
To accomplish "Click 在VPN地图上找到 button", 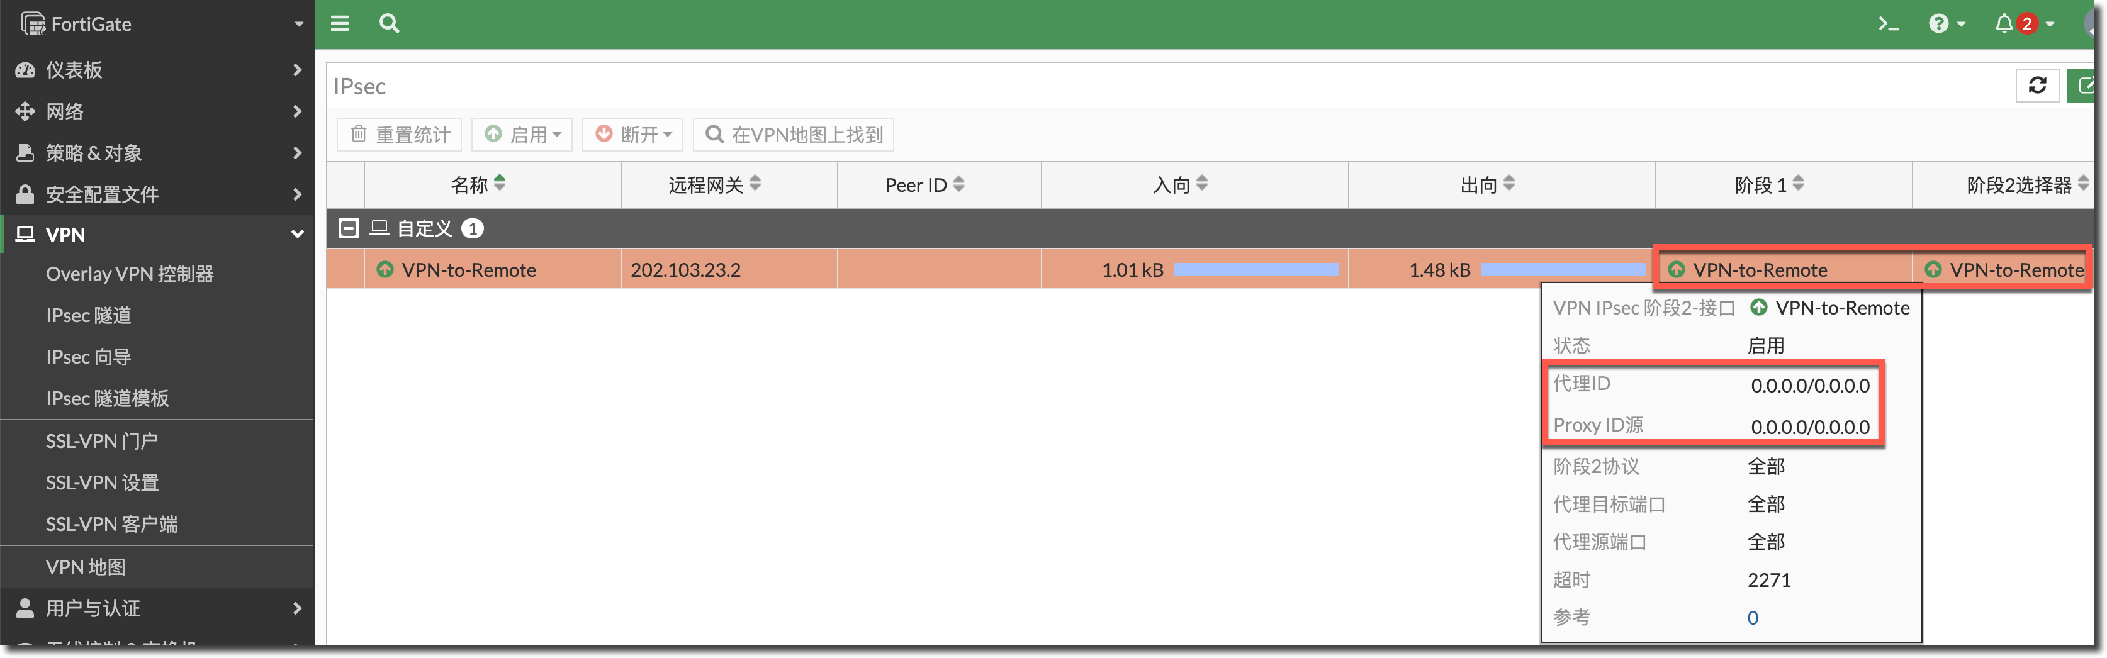I will [794, 135].
